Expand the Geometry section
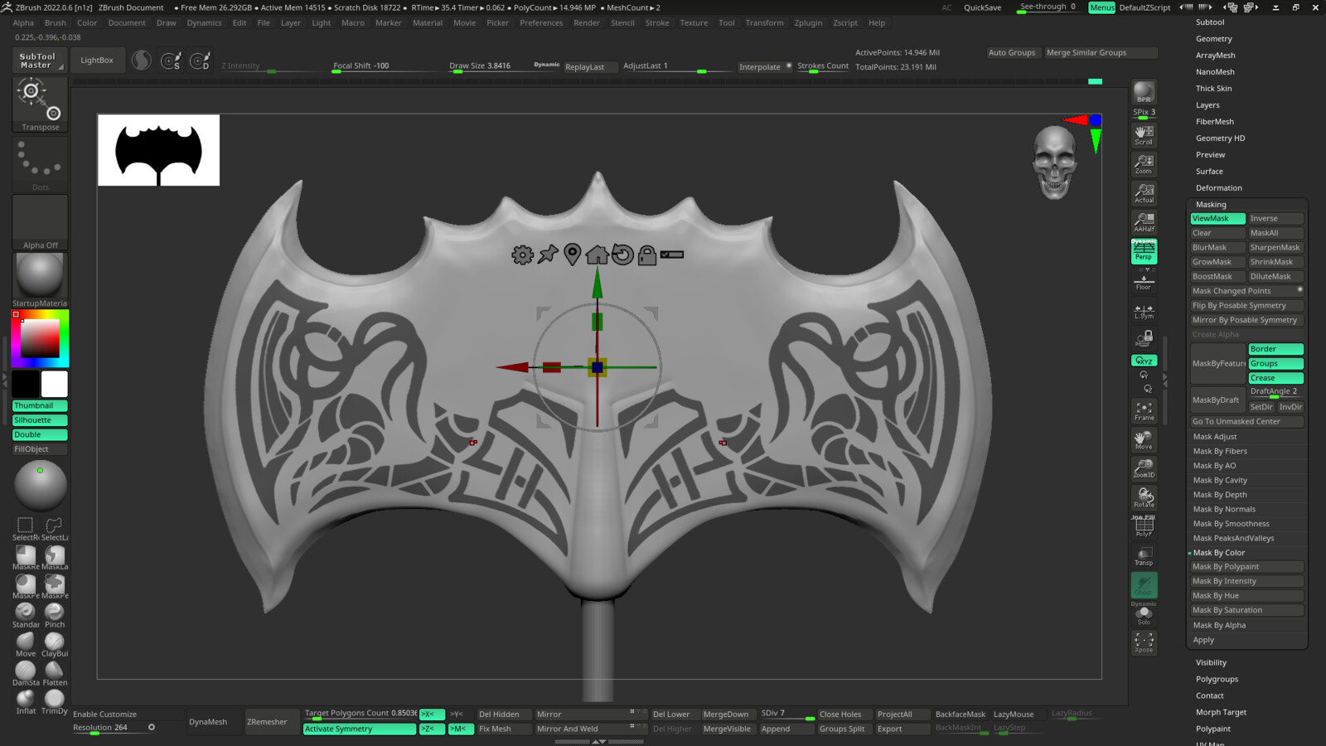Screen dimensions: 1326x746 1213,39
